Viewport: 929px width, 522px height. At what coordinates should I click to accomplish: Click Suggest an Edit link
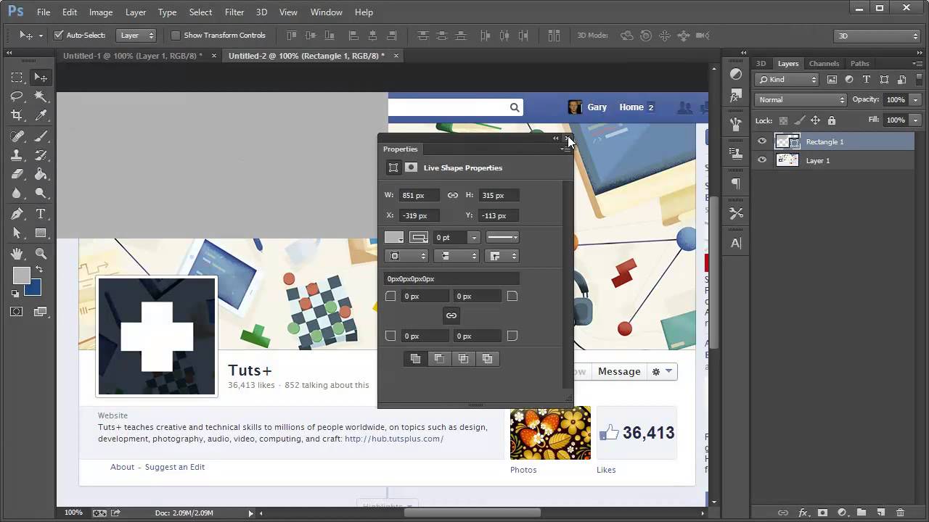175,467
